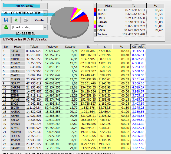Select the IMASM stock cell
Viewport: 171px width, 154px height.
(x=17, y=140)
